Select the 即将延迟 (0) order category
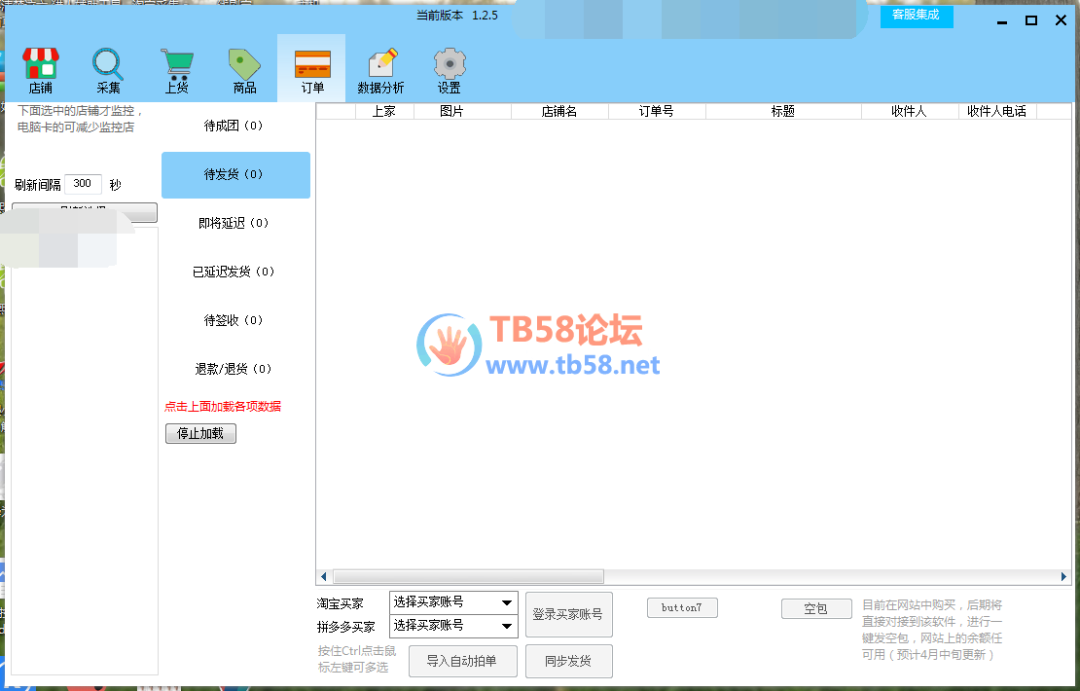The height and width of the screenshot is (691, 1080). [x=235, y=223]
